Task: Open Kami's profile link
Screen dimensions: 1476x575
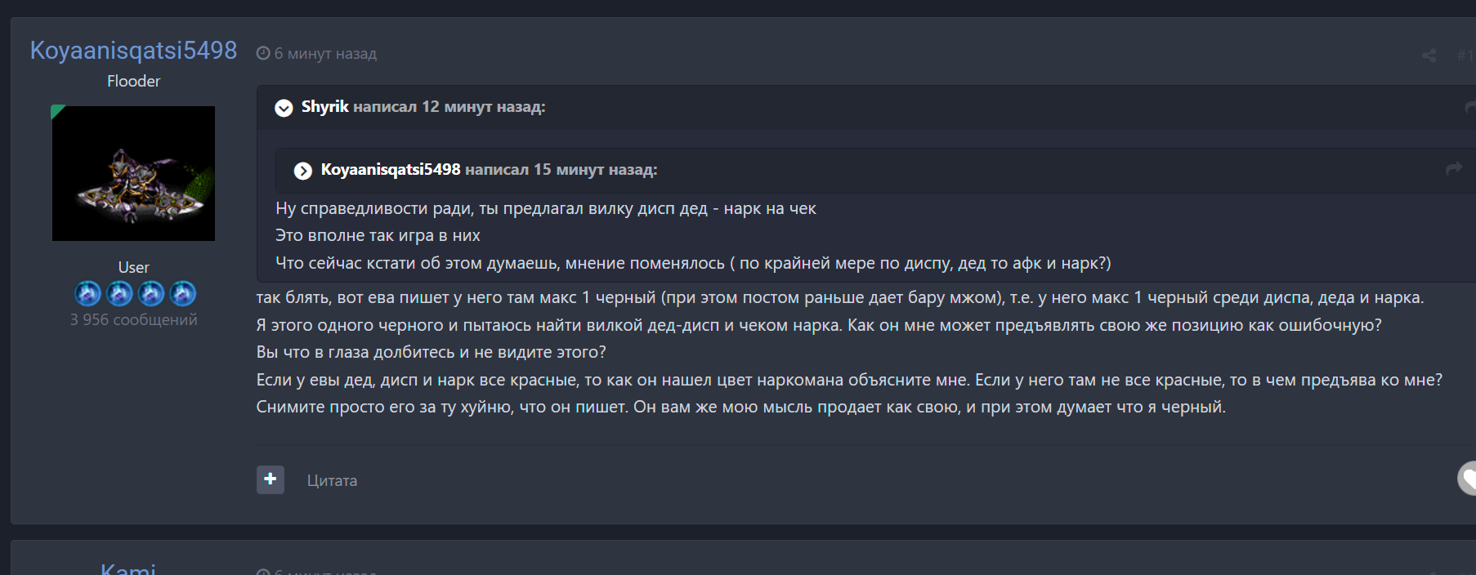Action: click(x=128, y=568)
